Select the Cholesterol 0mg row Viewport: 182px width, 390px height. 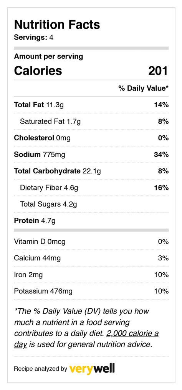click(91, 138)
